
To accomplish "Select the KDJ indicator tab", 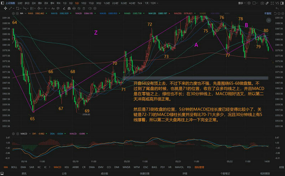I will [67, 167].
